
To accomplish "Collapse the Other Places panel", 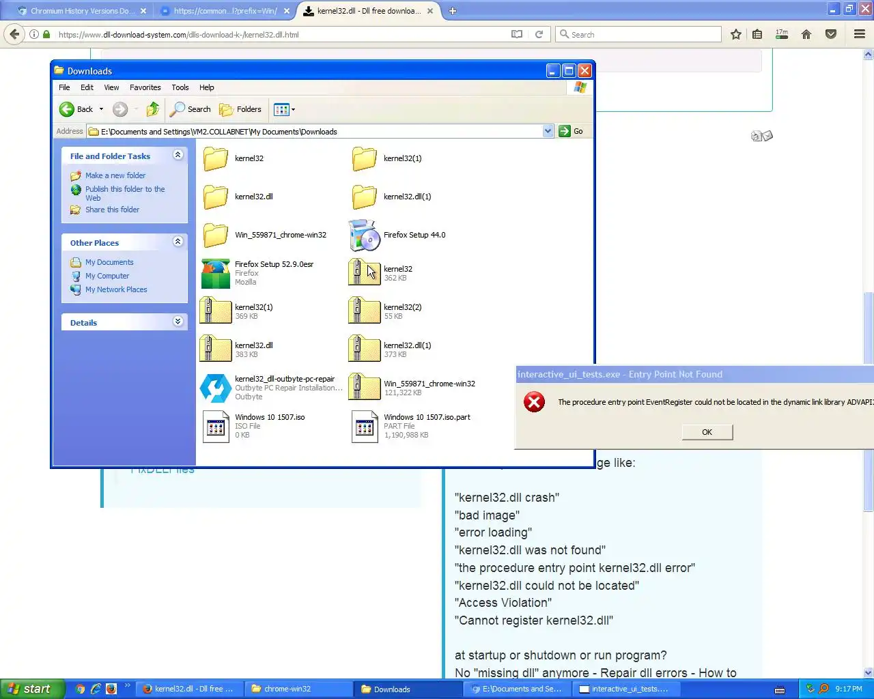I will pyautogui.click(x=178, y=242).
